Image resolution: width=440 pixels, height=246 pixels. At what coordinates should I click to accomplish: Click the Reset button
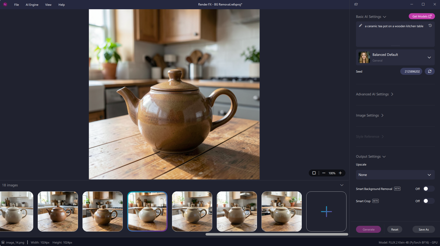[395, 230]
